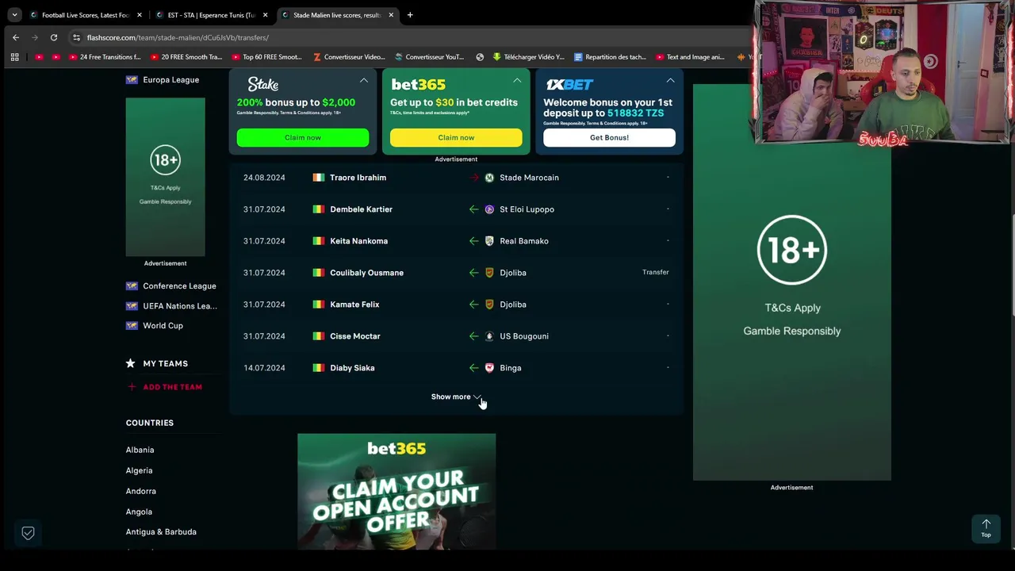The width and height of the screenshot is (1015, 571).
Task: Select Angola from countries list
Action: (x=139, y=512)
